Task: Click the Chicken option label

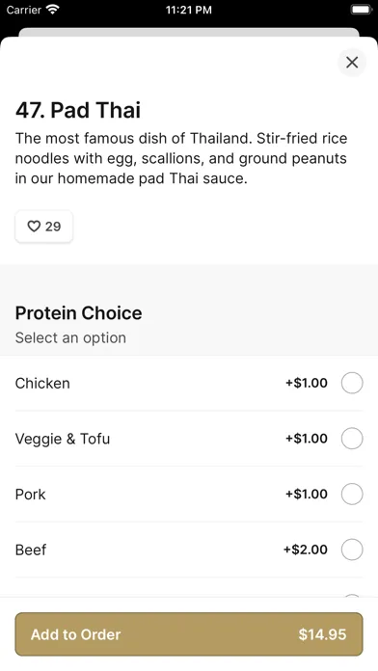Action: [x=42, y=383]
